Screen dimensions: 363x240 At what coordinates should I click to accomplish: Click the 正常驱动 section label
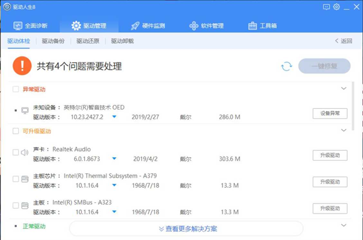point(34,226)
